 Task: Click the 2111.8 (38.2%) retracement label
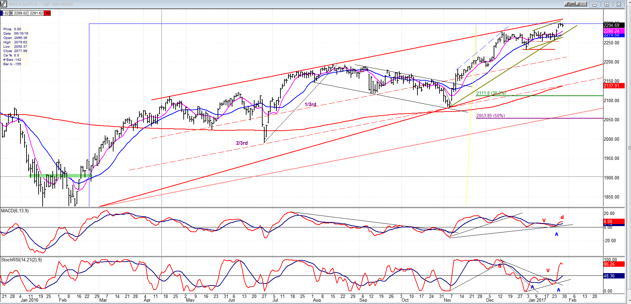click(491, 93)
